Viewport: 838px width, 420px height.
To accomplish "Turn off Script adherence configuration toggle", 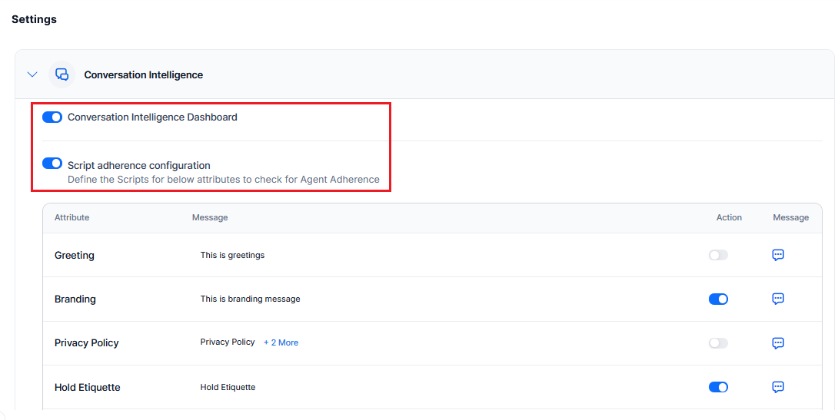I will tap(52, 164).
